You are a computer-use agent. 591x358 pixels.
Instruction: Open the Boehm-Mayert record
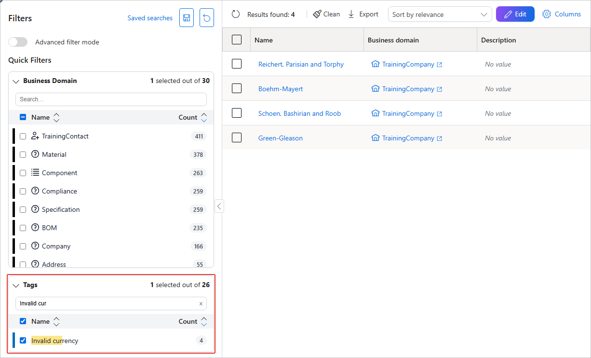point(281,89)
